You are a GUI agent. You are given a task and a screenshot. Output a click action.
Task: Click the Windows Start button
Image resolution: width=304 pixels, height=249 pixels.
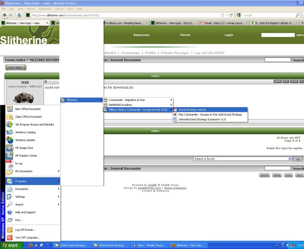click(11, 245)
